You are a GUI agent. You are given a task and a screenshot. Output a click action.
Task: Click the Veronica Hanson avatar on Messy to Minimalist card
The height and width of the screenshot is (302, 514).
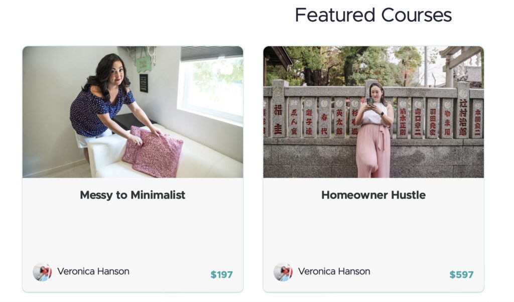point(42,272)
